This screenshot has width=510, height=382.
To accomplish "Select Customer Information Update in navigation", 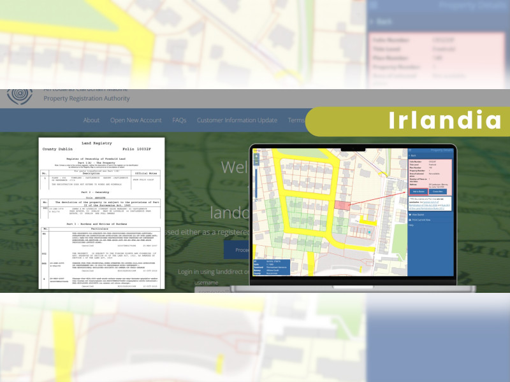I will (237, 120).
